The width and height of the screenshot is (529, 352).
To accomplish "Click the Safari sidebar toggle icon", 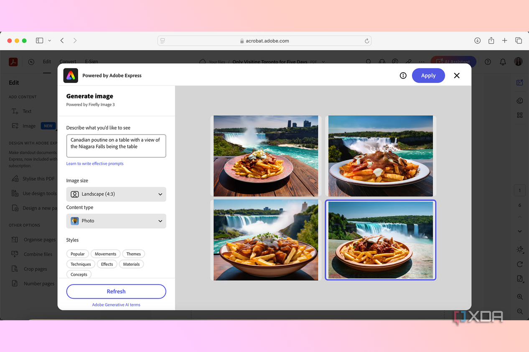I will point(40,40).
